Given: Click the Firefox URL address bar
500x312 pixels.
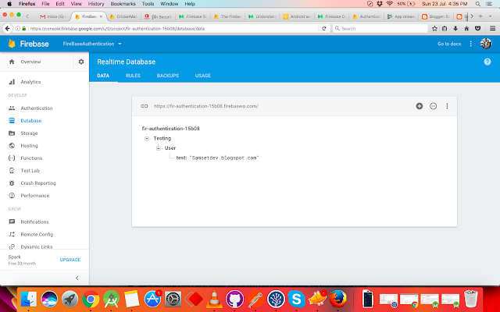Looking at the screenshot, I should click(173, 28).
